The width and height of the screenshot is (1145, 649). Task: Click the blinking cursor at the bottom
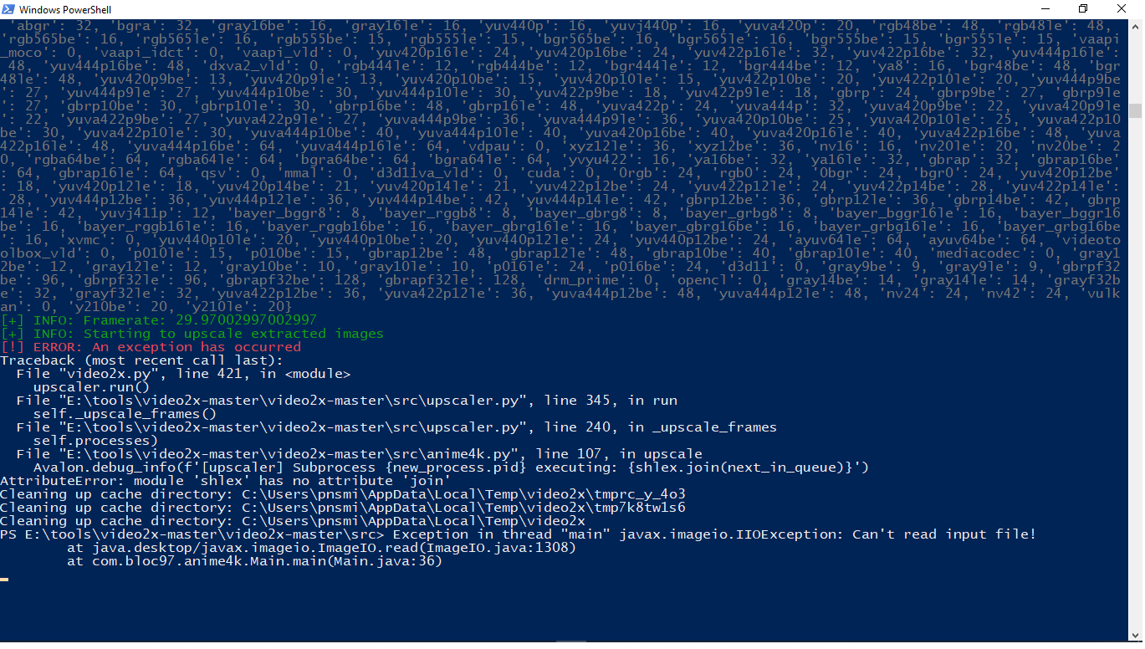6,578
